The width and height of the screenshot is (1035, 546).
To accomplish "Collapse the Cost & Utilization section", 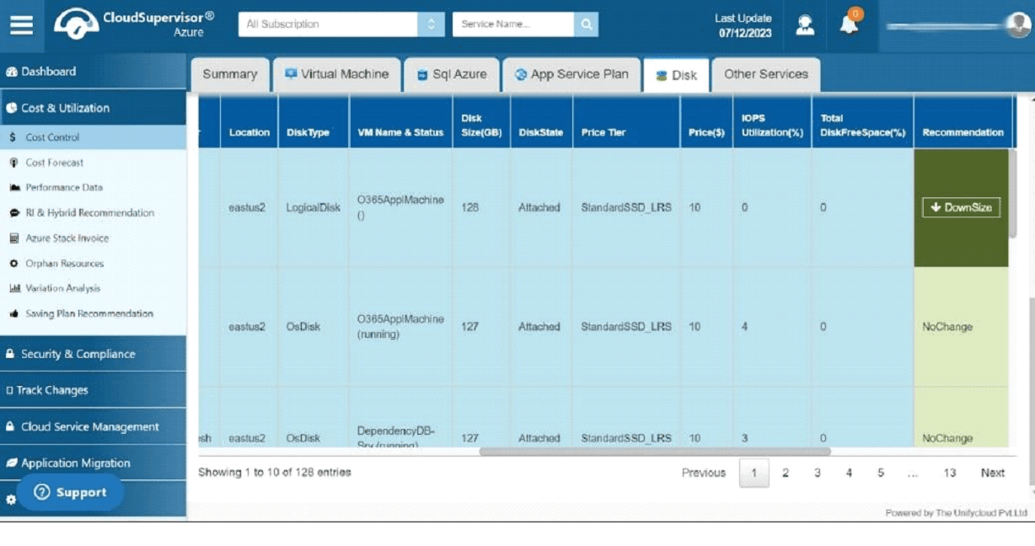I will (x=93, y=108).
